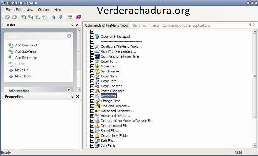Click the Advanced Renamer icon
The height and width of the screenshot is (156, 258).
point(97,111)
